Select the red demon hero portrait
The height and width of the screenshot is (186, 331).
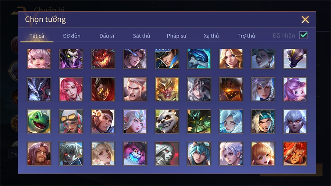(103, 59)
